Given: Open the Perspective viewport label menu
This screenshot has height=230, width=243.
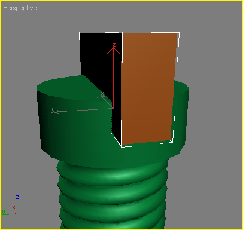Looking at the screenshot, I should pyautogui.click(x=20, y=8).
